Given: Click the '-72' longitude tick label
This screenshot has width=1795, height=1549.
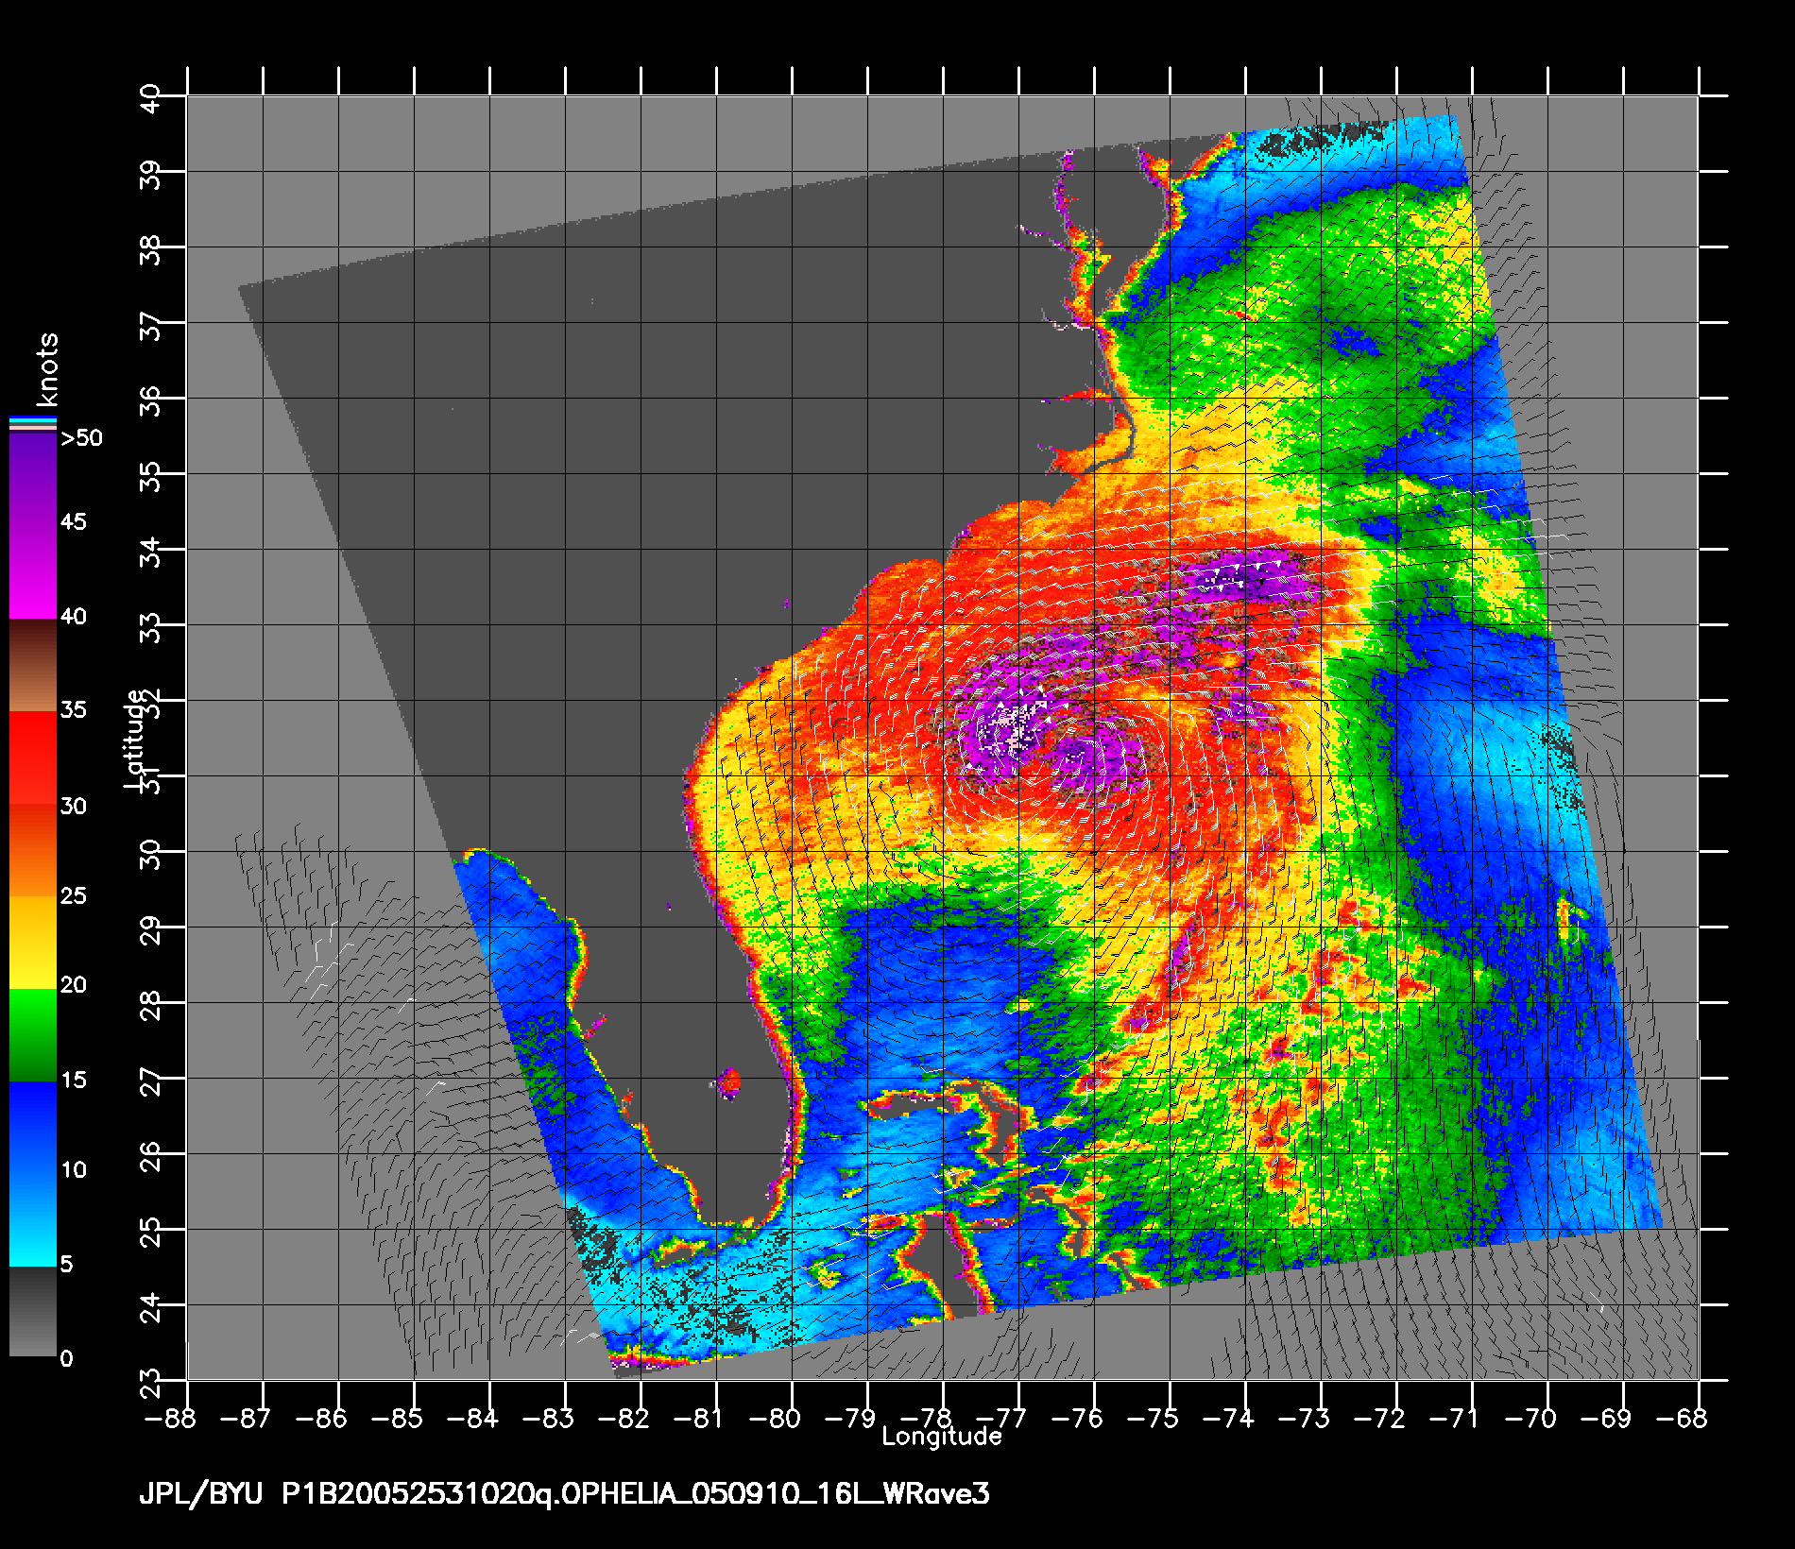Looking at the screenshot, I should [x=1379, y=1419].
